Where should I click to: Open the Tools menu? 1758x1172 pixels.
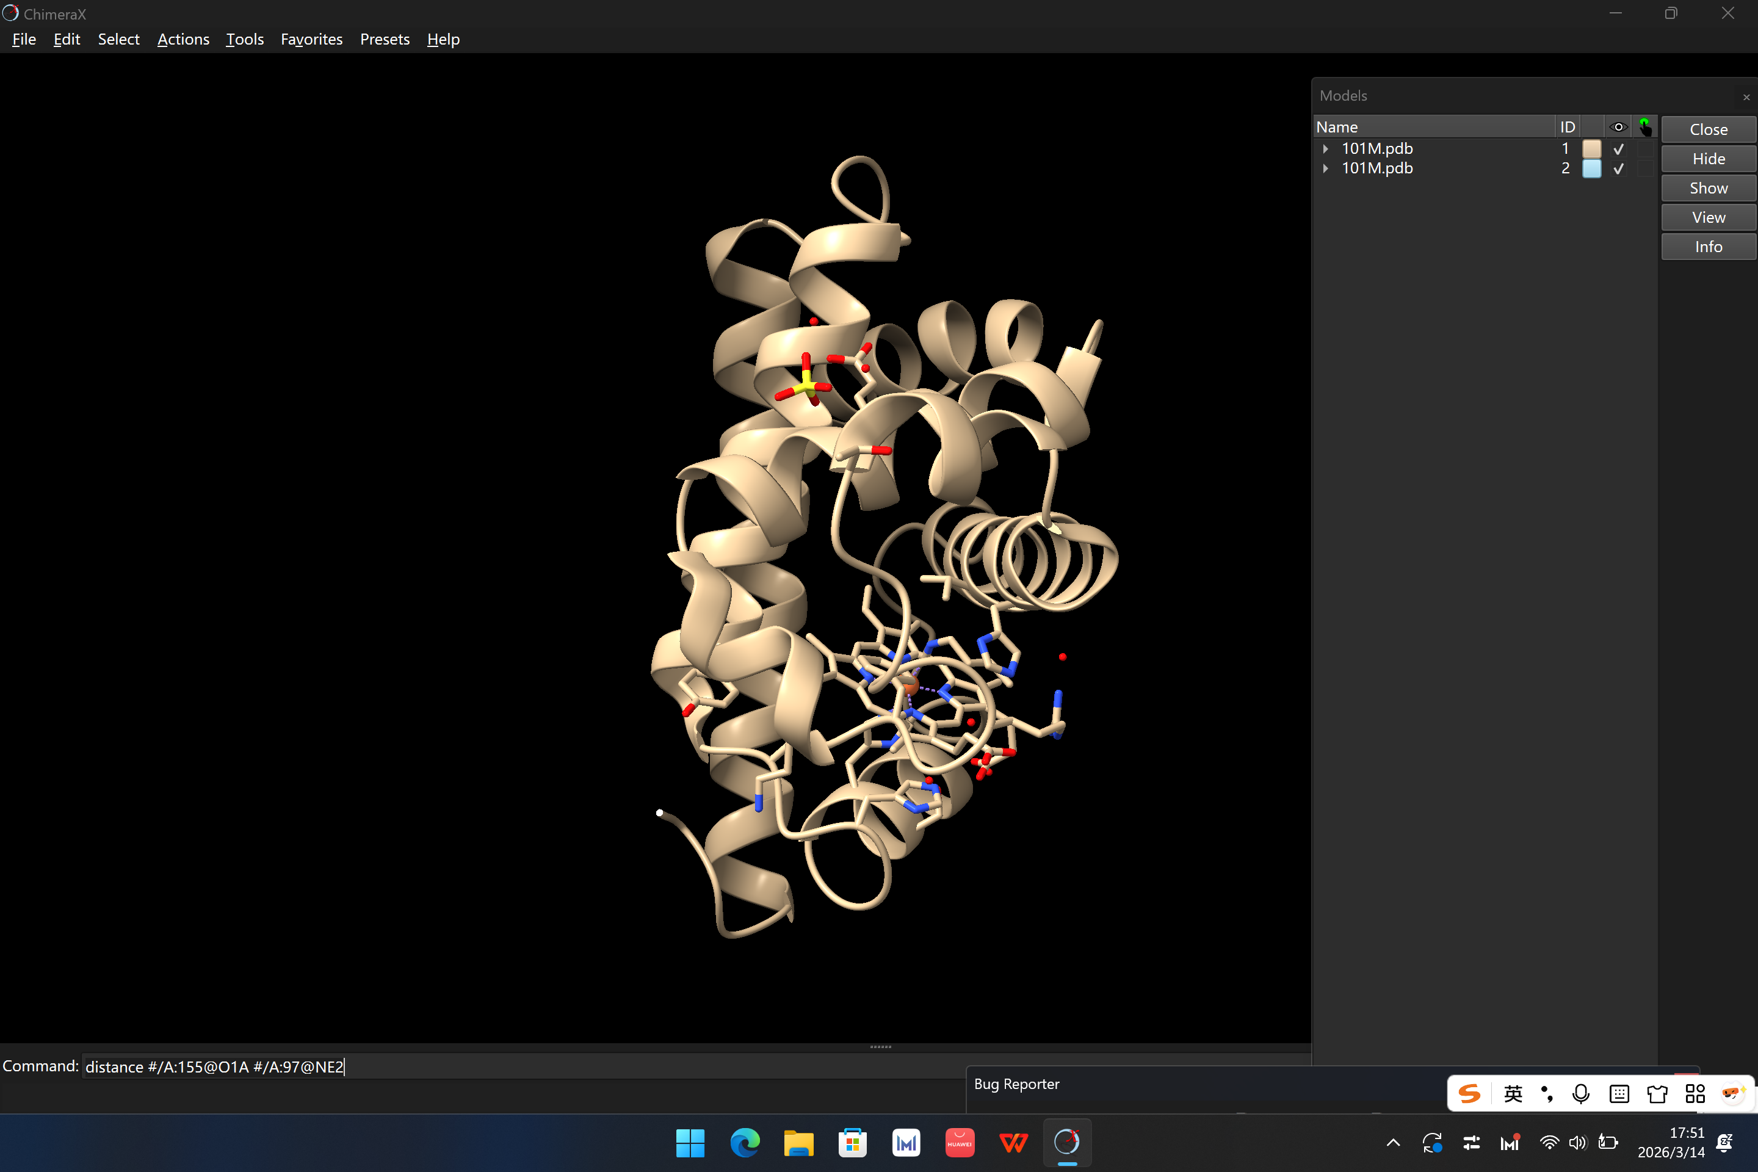(x=244, y=40)
